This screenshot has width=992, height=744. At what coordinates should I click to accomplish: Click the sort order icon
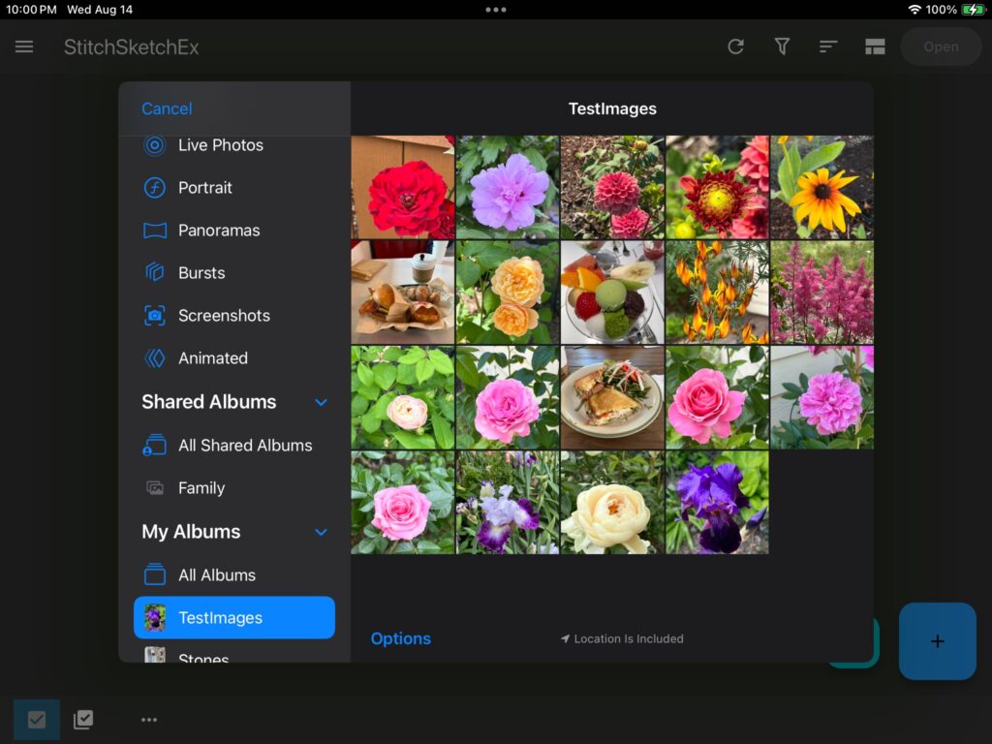(x=828, y=46)
